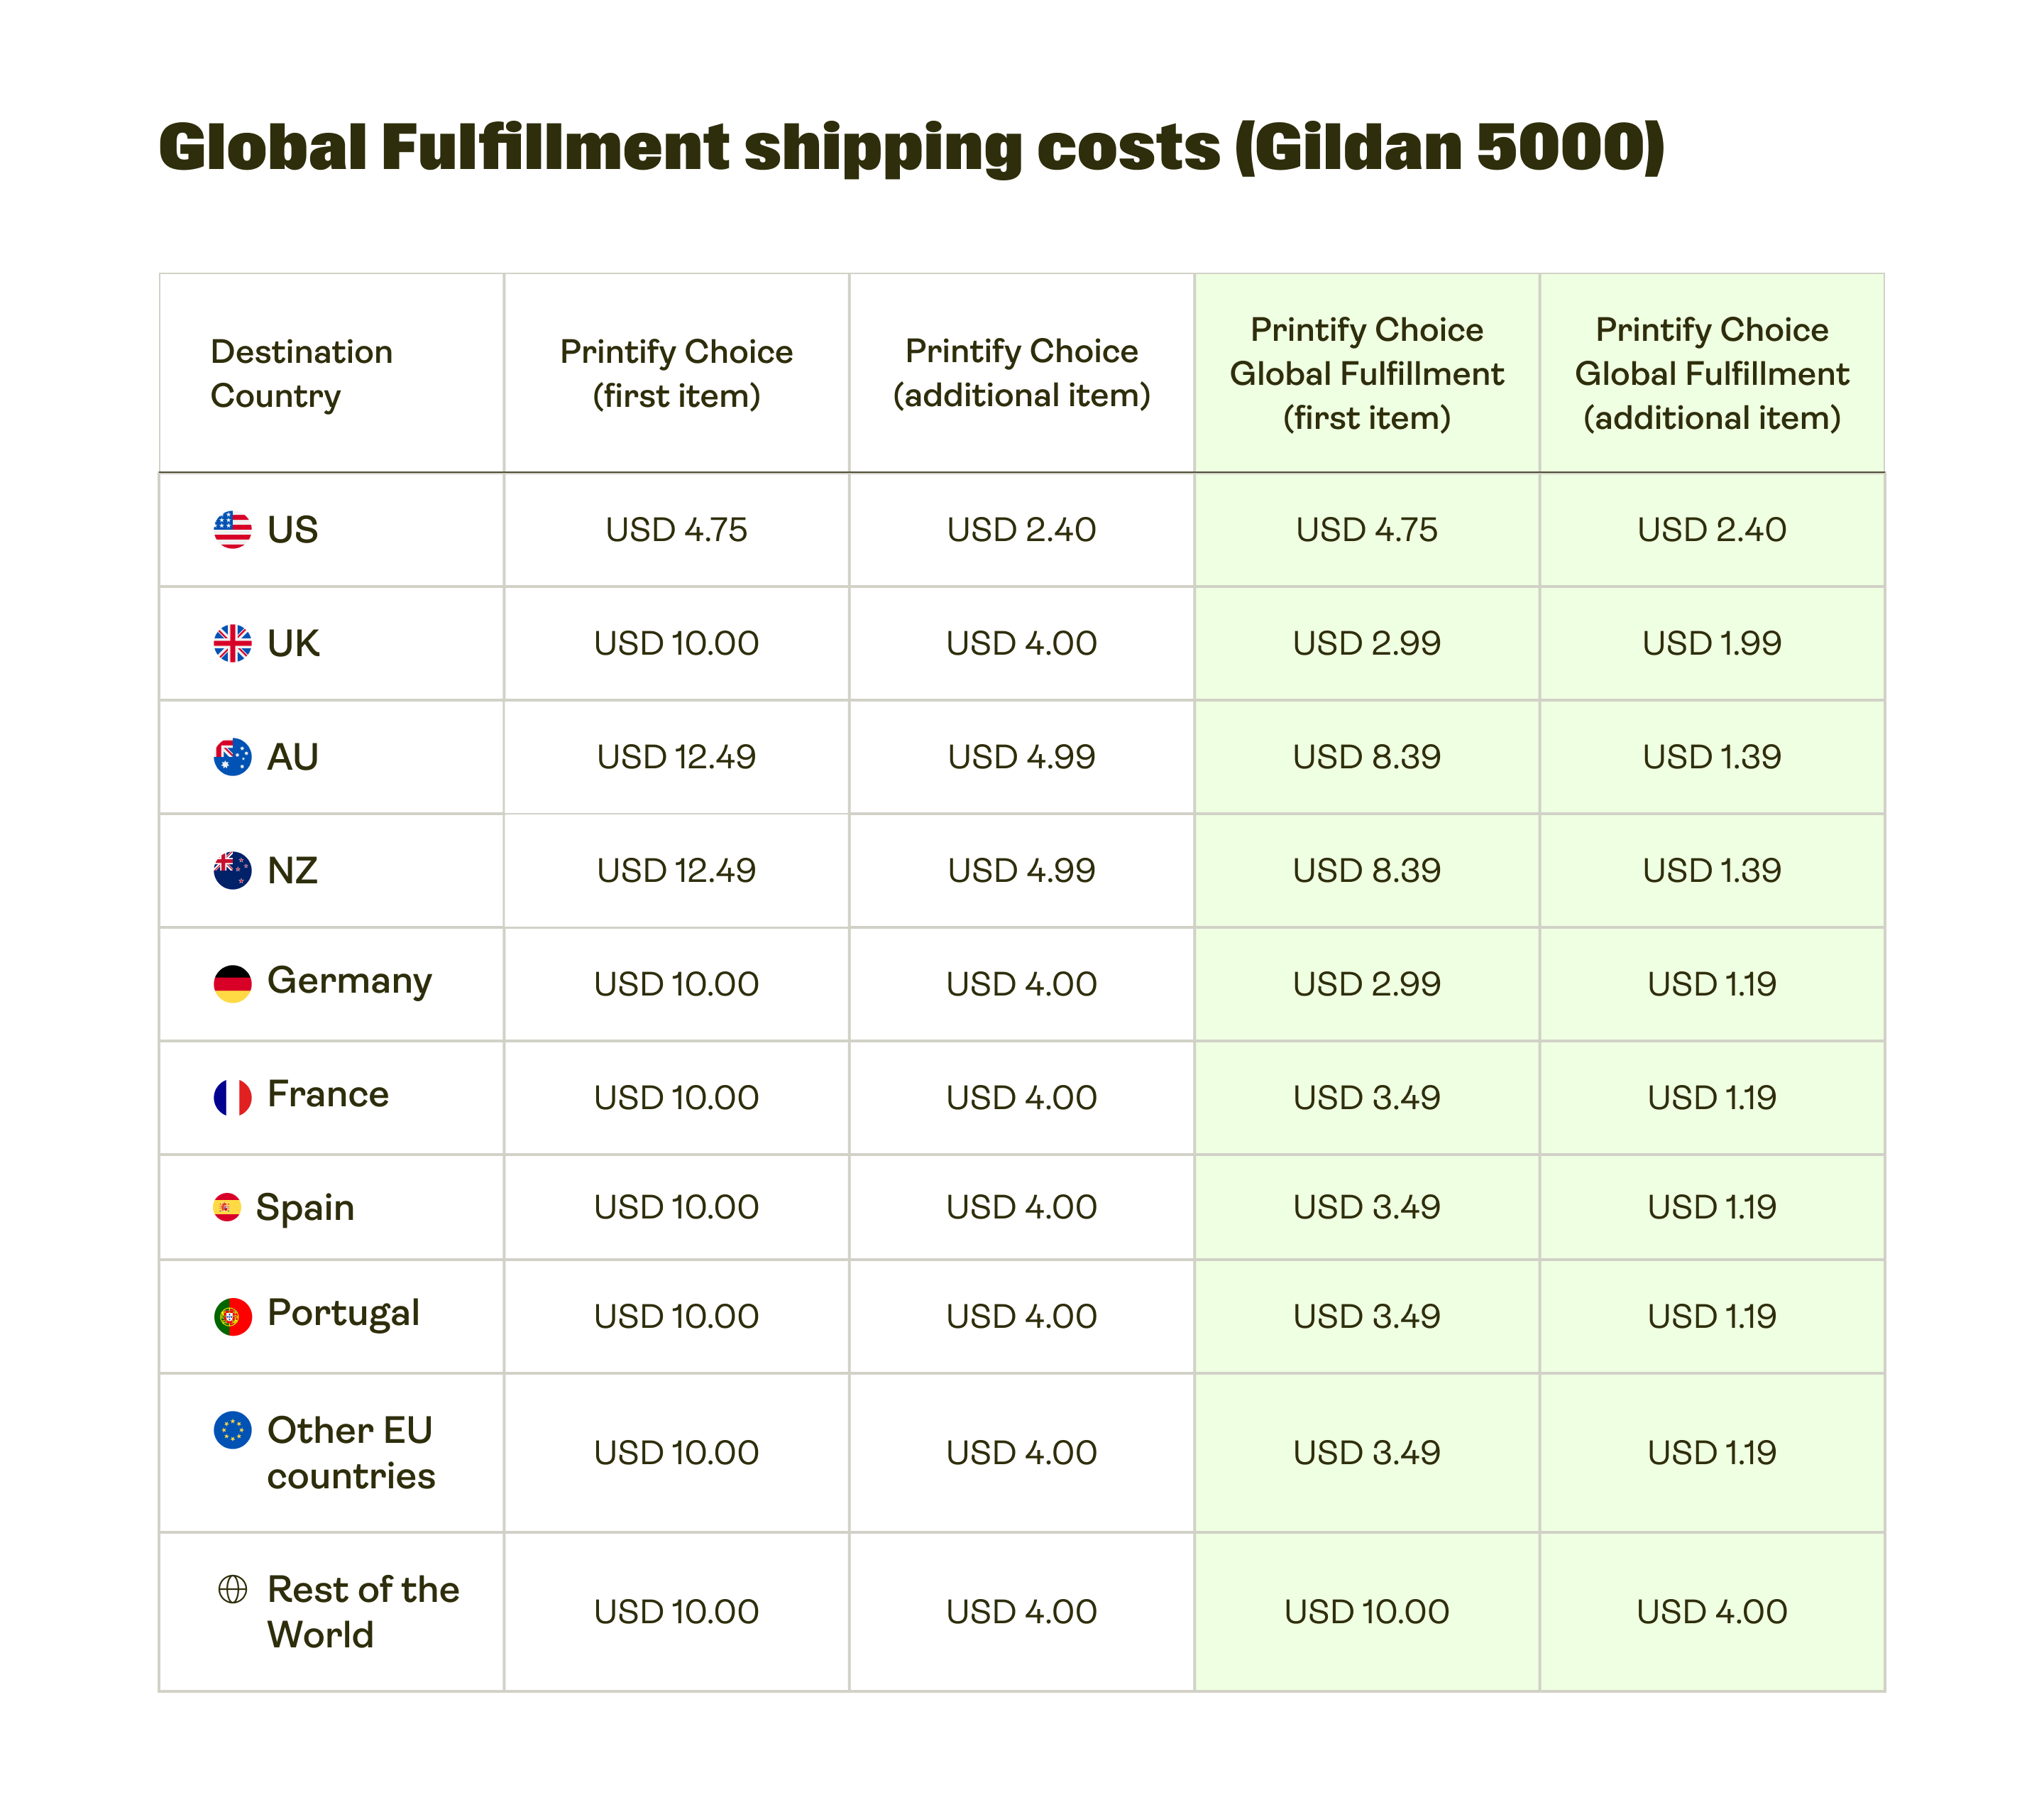Click Global Fulfillment (first item) header

click(1366, 373)
